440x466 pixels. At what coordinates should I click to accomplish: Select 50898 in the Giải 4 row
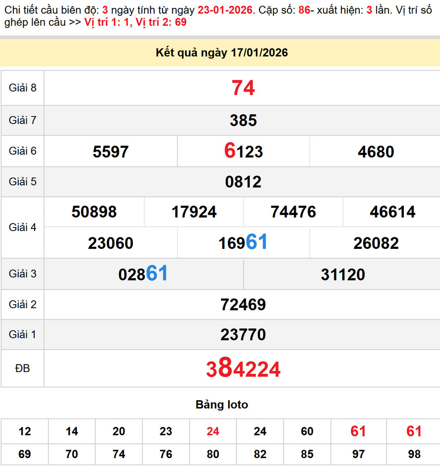coord(95,212)
